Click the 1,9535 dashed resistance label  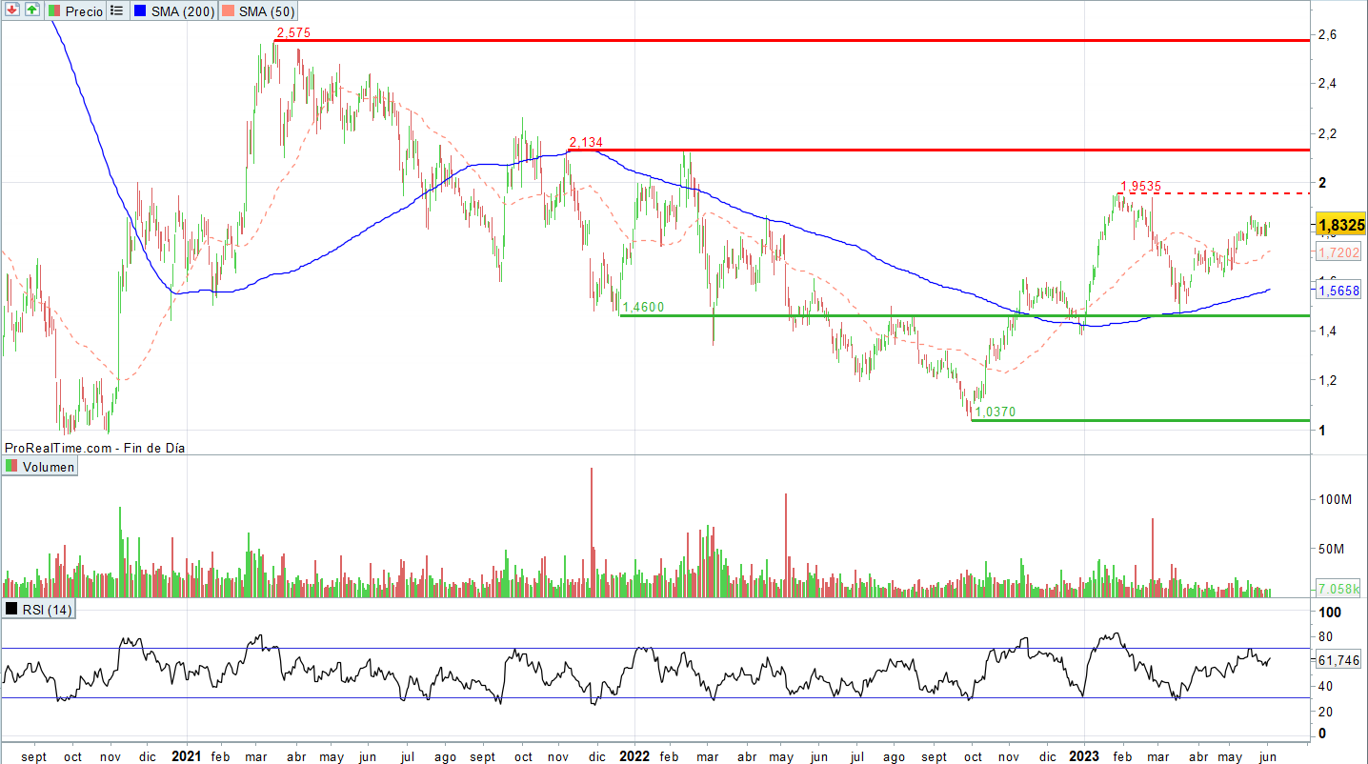click(1139, 187)
